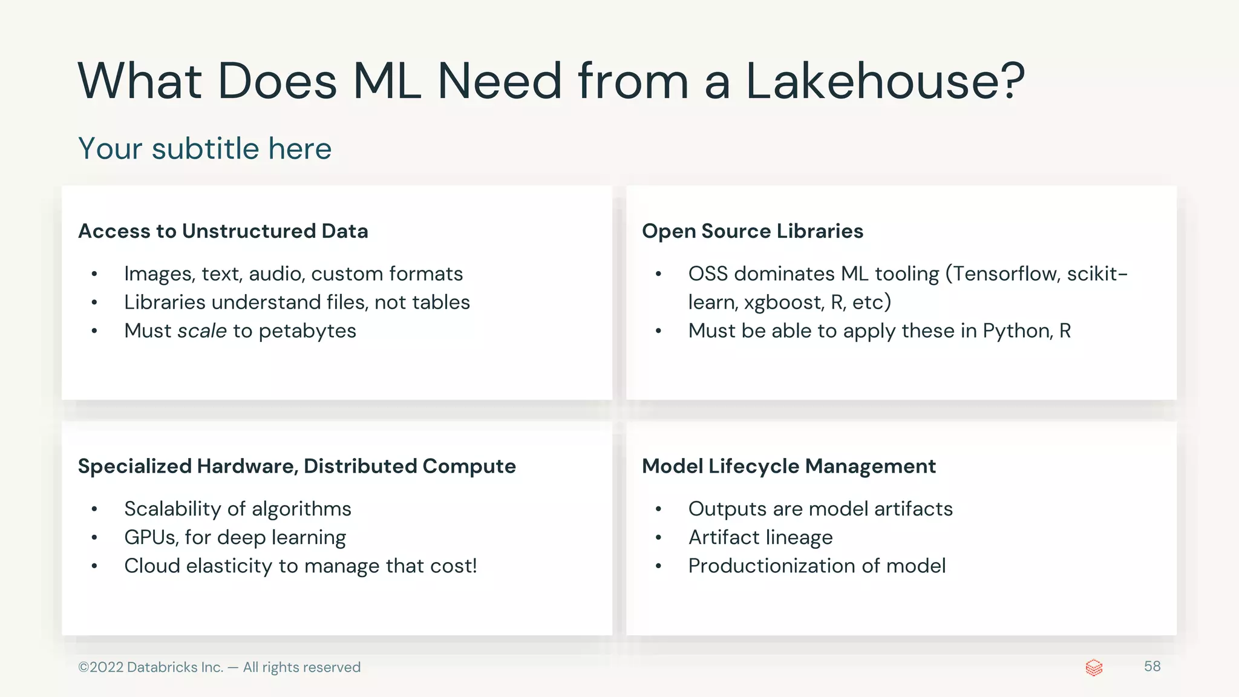
Task: Click the Databricks logo icon in footer
Action: click(1094, 667)
